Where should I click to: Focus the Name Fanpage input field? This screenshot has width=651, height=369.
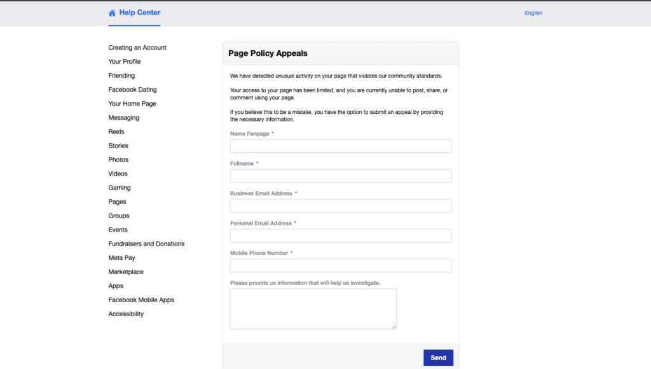click(x=341, y=146)
